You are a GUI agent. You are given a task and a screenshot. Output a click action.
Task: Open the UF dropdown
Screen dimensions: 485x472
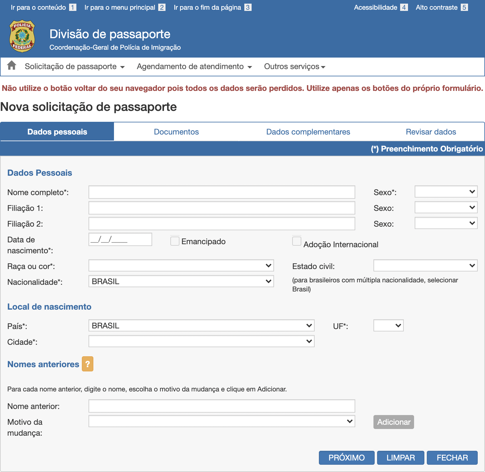coord(388,325)
